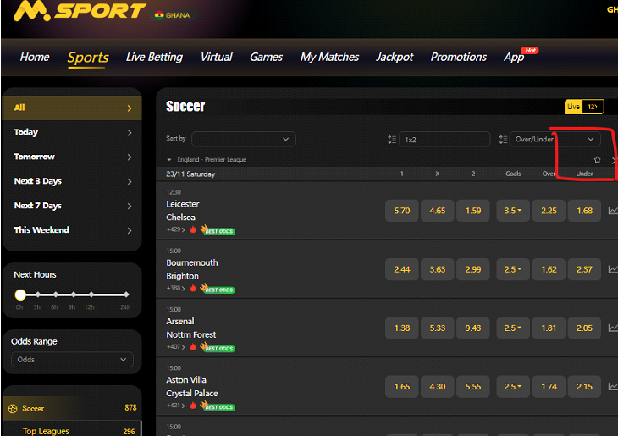Screen dimensions: 618x436
Task: Select the 12> toggle next to Live
Action: (x=593, y=107)
